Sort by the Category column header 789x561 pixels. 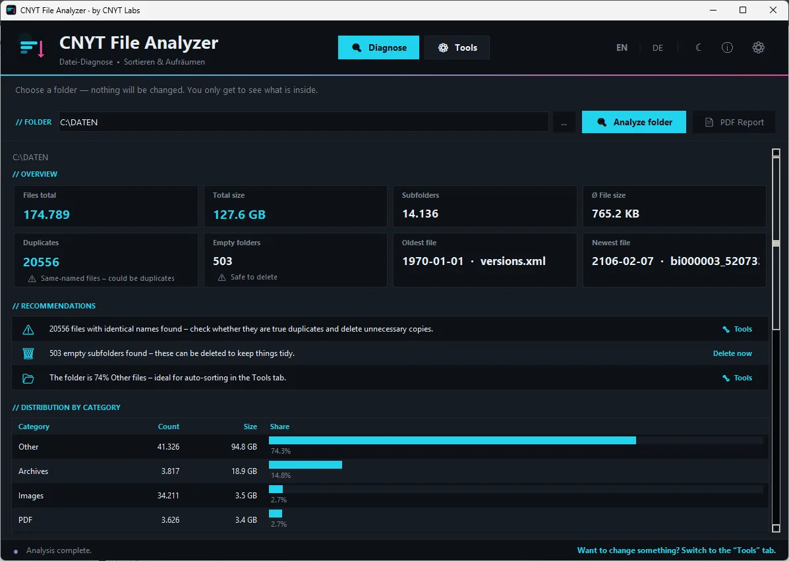pos(34,427)
